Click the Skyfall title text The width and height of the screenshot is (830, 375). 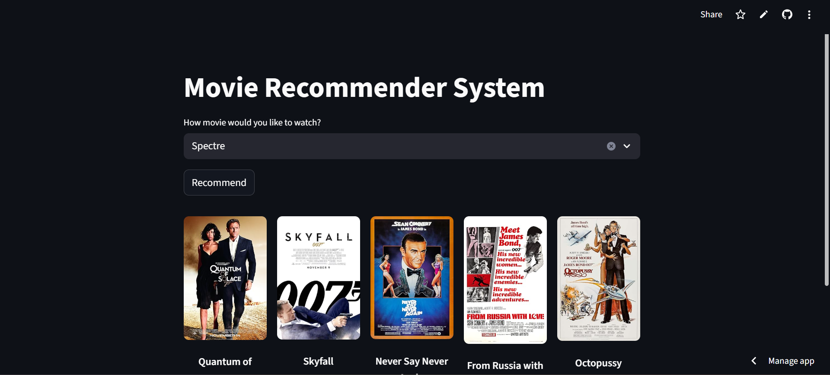[318, 361]
